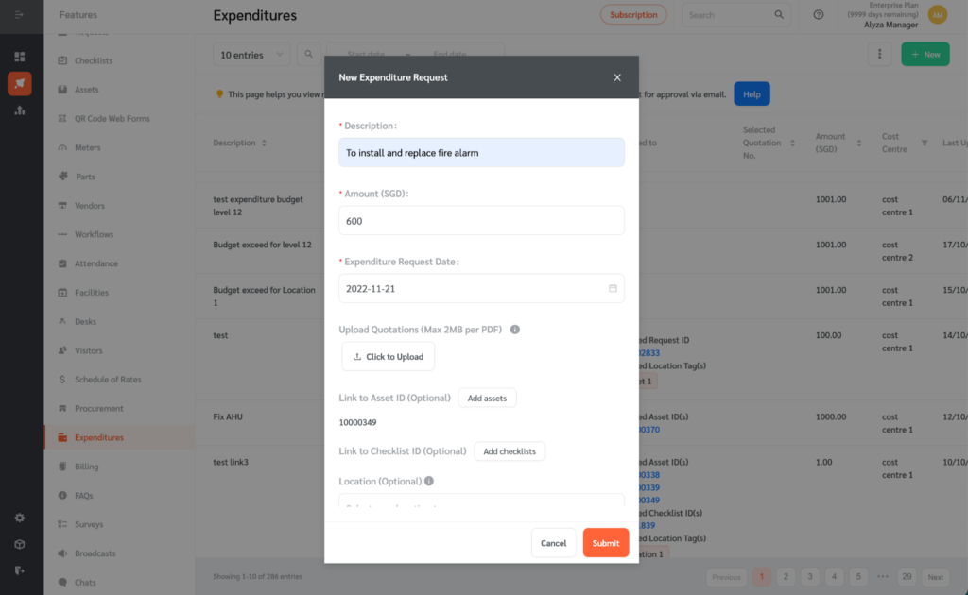Click the Amount (SGD) input field

coord(481,221)
